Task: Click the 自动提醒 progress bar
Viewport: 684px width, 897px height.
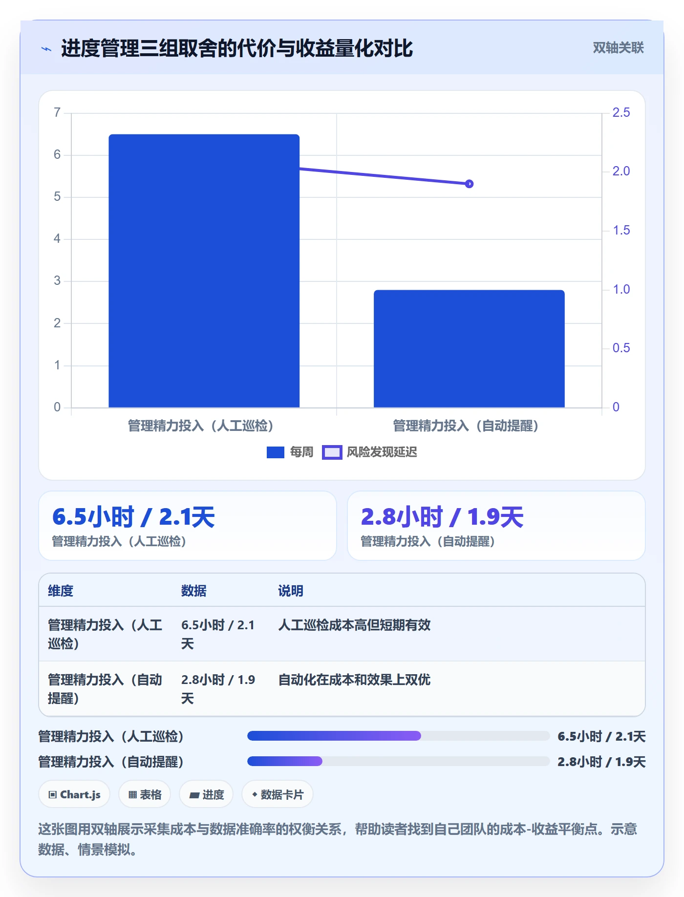Action: point(399,761)
